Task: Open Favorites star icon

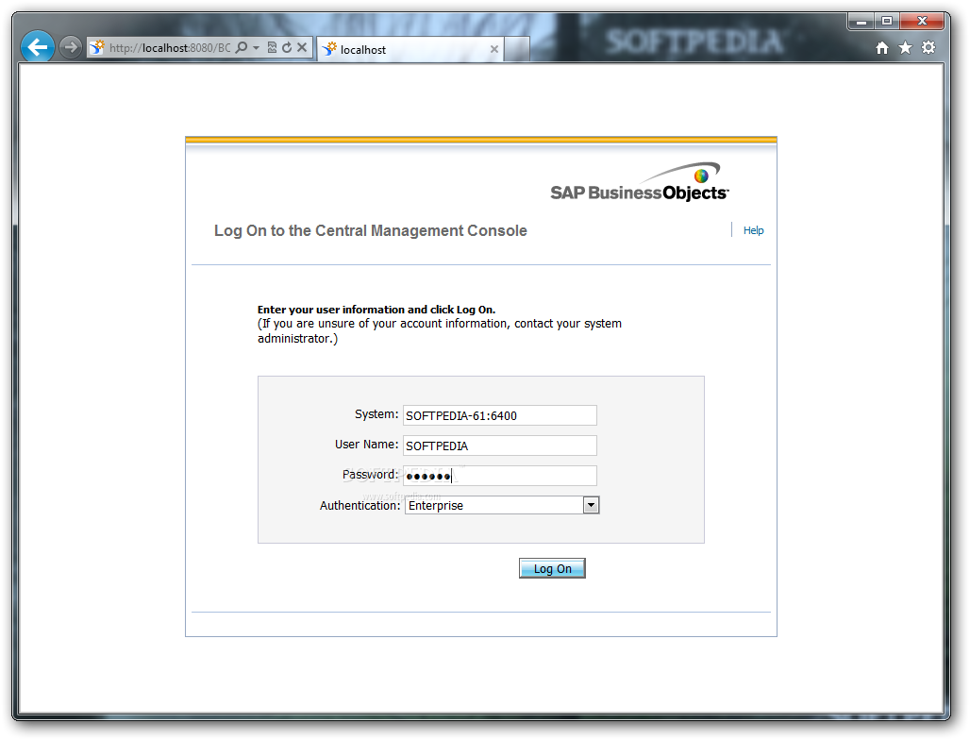Action: coord(905,47)
